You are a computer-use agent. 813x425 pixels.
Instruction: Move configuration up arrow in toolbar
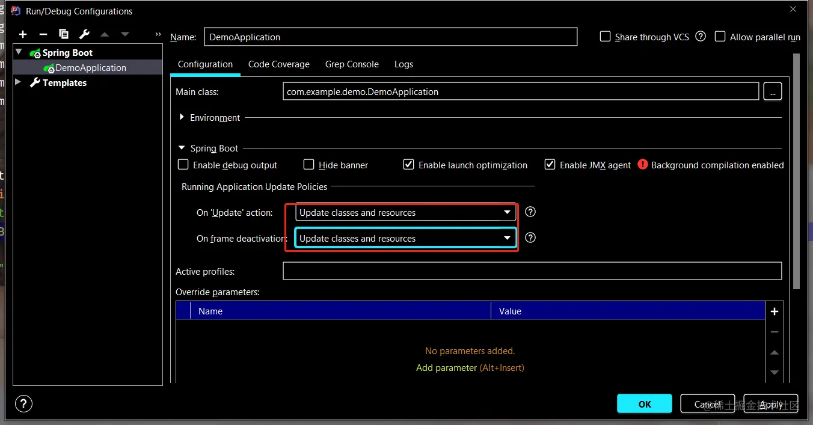(105, 34)
